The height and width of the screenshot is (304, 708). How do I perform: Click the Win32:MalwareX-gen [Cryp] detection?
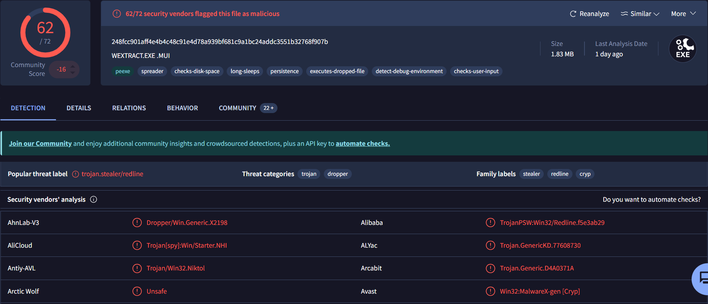(540, 291)
